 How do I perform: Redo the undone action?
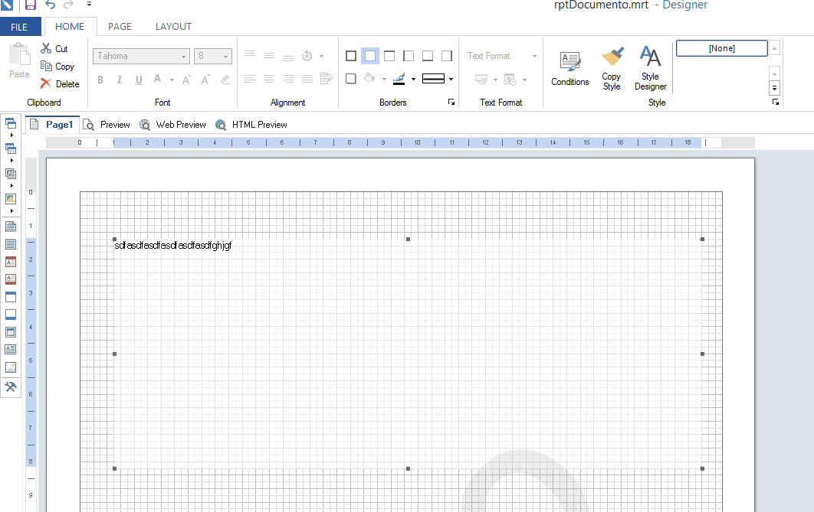pyautogui.click(x=68, y=5)
